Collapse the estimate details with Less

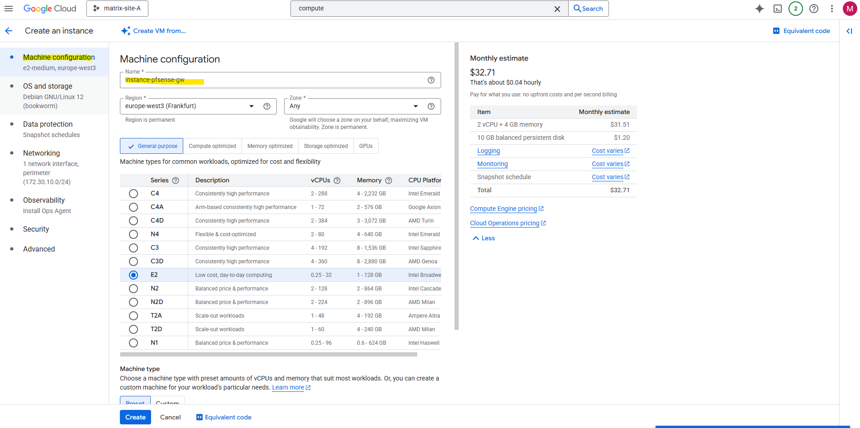[x=484, y=238]
